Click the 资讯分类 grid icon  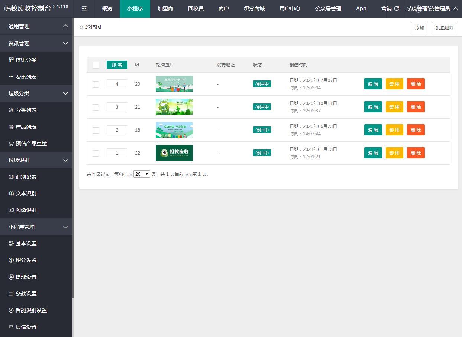click(11, 60)
